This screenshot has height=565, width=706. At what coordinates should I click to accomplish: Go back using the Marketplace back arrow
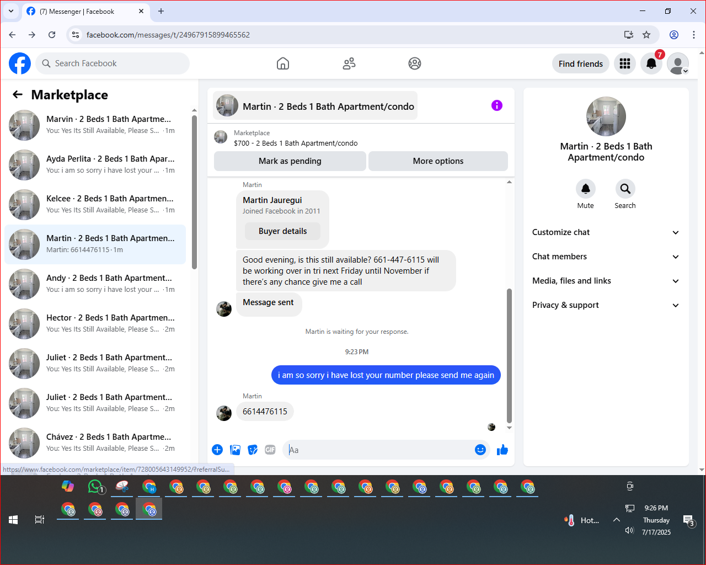click(18, 94)
